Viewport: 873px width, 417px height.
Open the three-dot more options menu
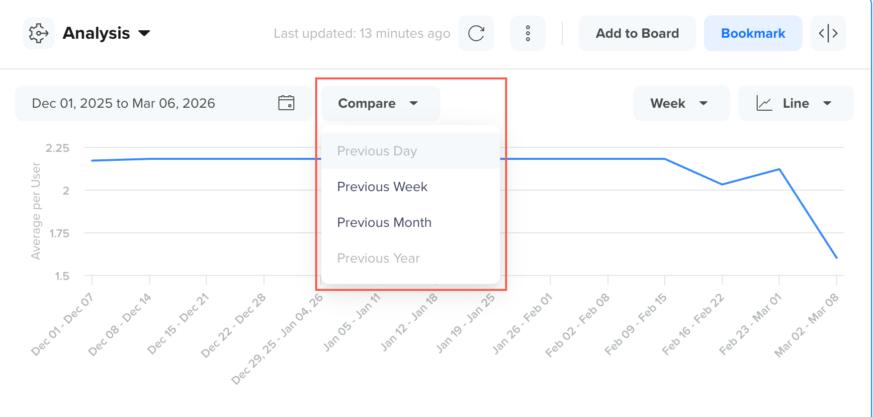(527, 33)
